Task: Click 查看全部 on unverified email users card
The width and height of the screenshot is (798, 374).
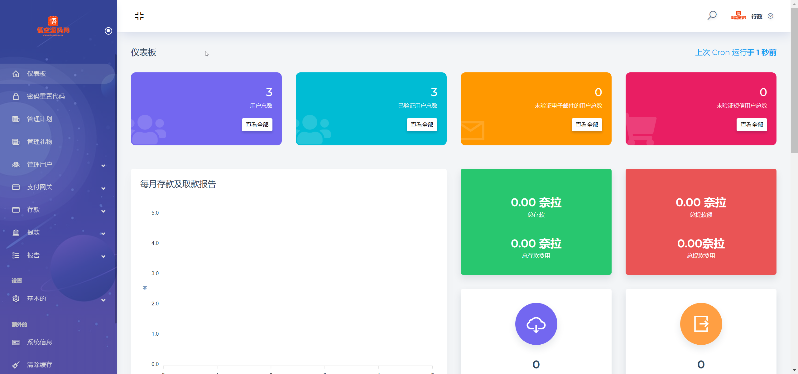Action: [587, 125]
